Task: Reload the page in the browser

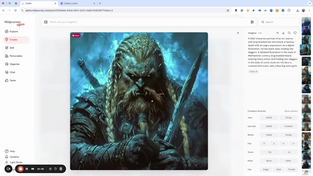Action: coord(15,10)
